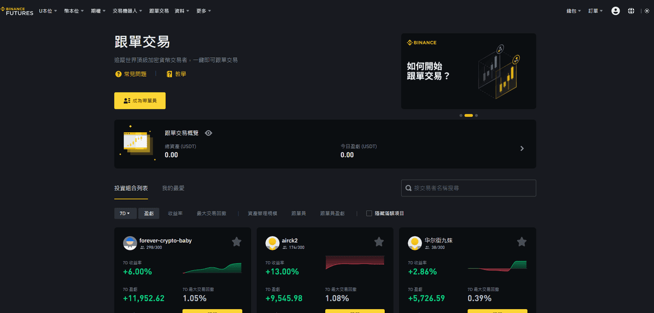The height and width of the screenshot is (313, 654).
Task: Open the 如何開始跟單交易 banner
Action: (x=469, y=71)
